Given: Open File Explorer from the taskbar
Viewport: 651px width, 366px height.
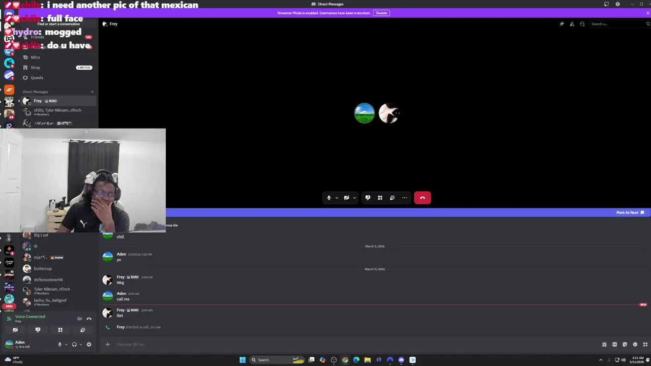Looking at the screenshot, I should tap(367, 360).
